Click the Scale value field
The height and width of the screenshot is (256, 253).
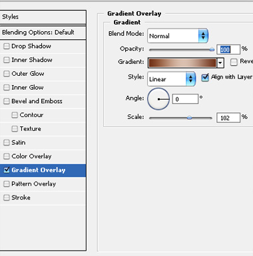click(x=228, y=118)
